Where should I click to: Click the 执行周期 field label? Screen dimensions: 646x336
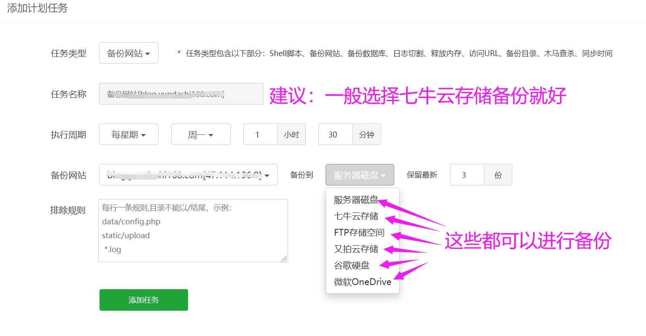pos(68,135)
